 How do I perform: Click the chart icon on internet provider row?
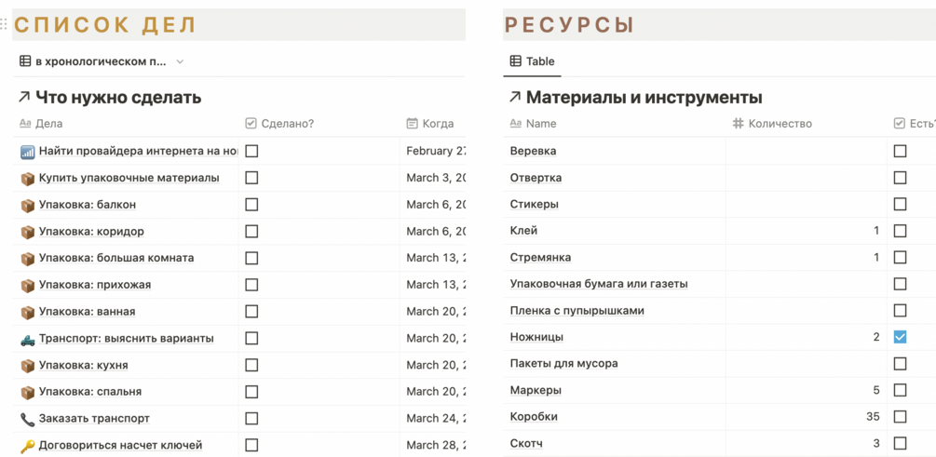tap(27, 152)
